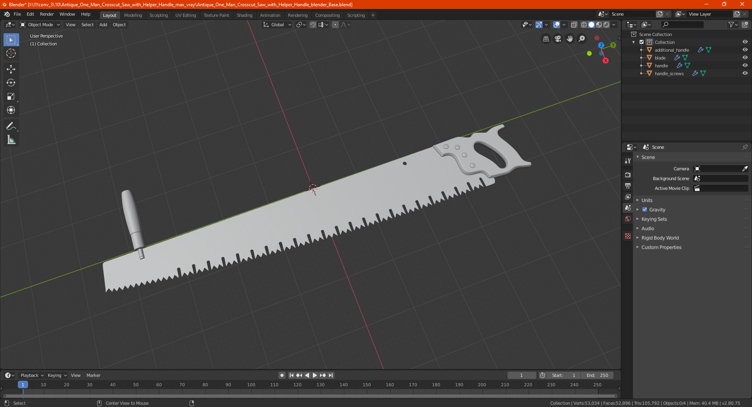Screen dimensions: 752x407
Task: Click the pan view hand icon
Action: click(570, 39)
